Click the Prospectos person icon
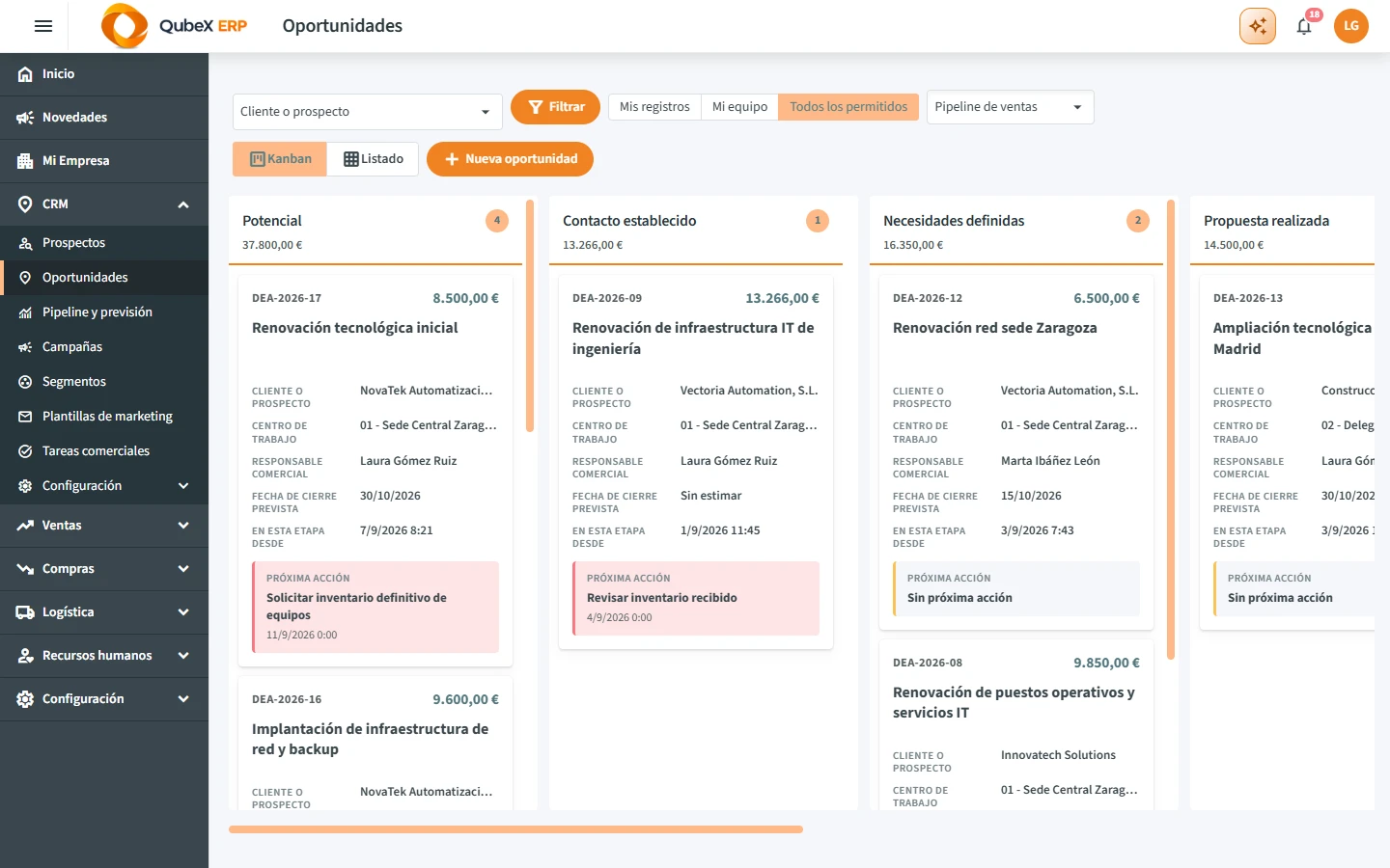1390x868 pixels. coord(25,243)
